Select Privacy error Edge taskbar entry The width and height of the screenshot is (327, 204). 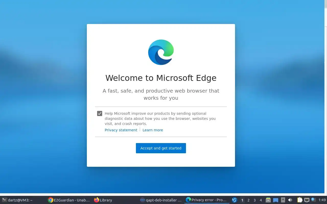206,200
